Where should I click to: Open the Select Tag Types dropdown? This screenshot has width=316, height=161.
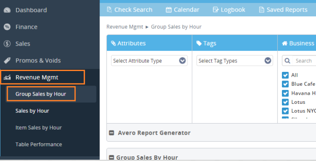pos(235,61)
